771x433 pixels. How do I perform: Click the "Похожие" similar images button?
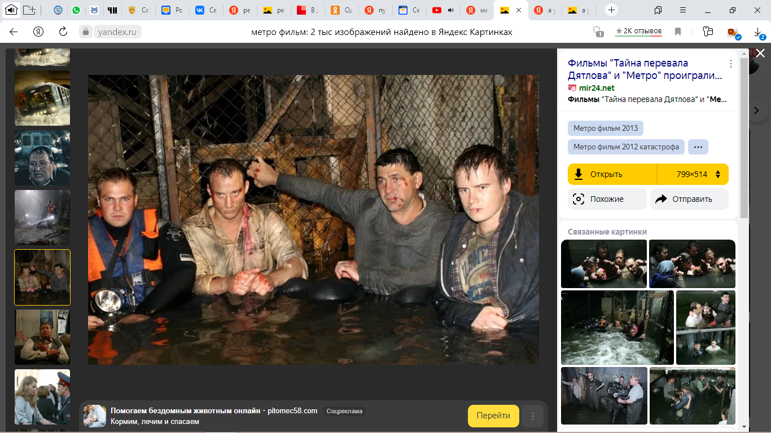[x=607, y=199]
